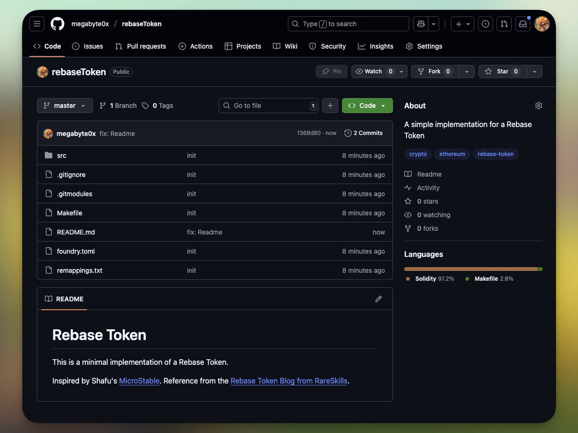The image size is (578, 433).
Task: Expand the Fork options dropdown arrow
Action: point(466,71)
